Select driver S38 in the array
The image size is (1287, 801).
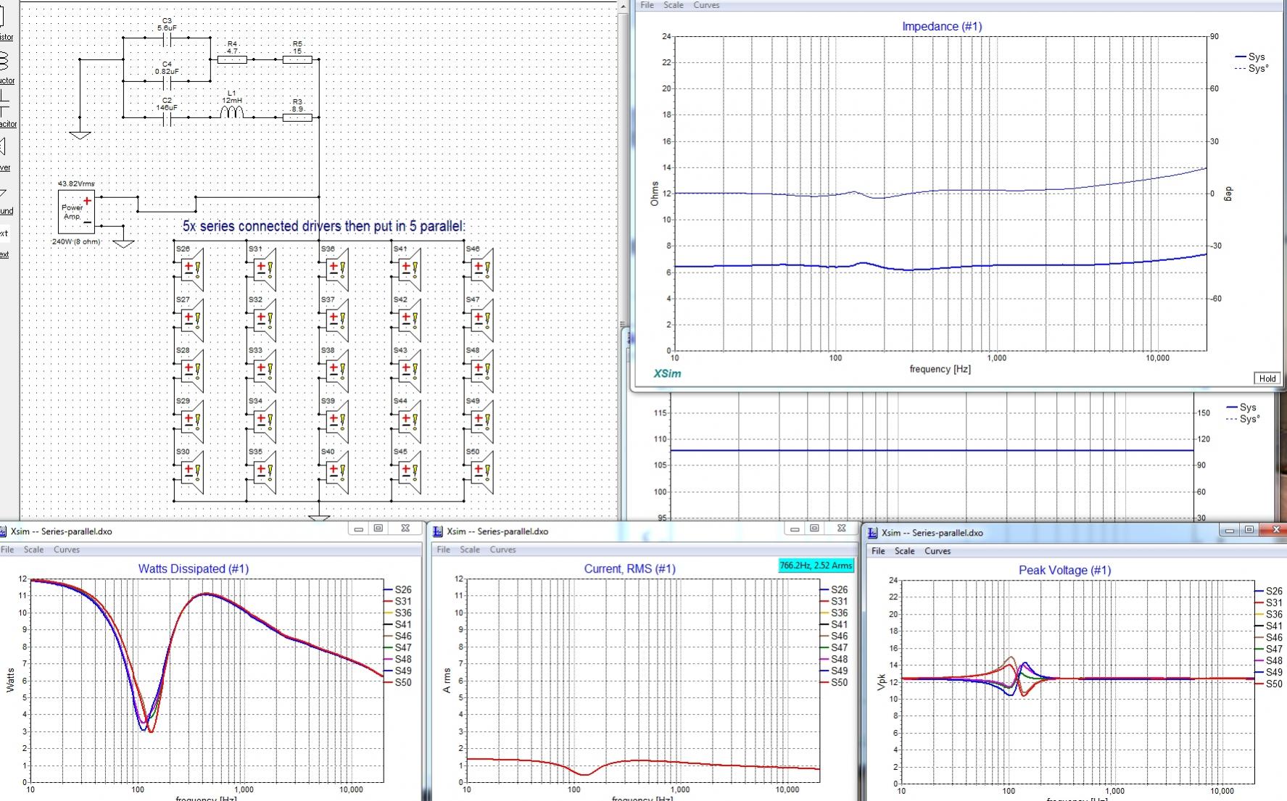(x=337, y=370)
